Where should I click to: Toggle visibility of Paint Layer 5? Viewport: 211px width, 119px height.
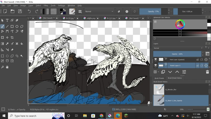[156, 66]
